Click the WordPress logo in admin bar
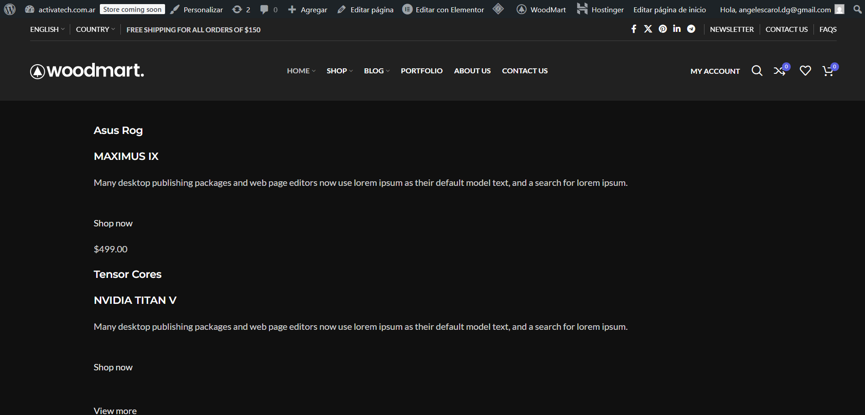The height and width of the screenshot is (415, 865). pos(10,10)
